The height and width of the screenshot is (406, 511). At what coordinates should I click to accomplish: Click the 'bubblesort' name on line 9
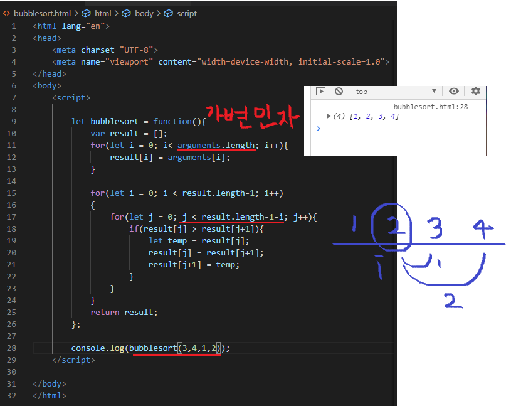pos(114,121)
